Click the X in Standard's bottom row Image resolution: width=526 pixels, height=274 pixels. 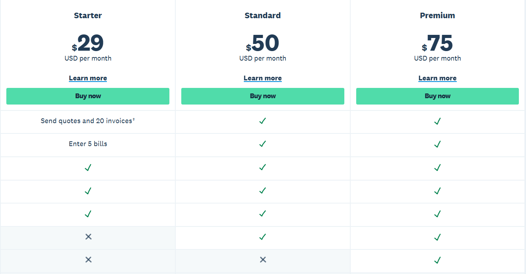262,260
